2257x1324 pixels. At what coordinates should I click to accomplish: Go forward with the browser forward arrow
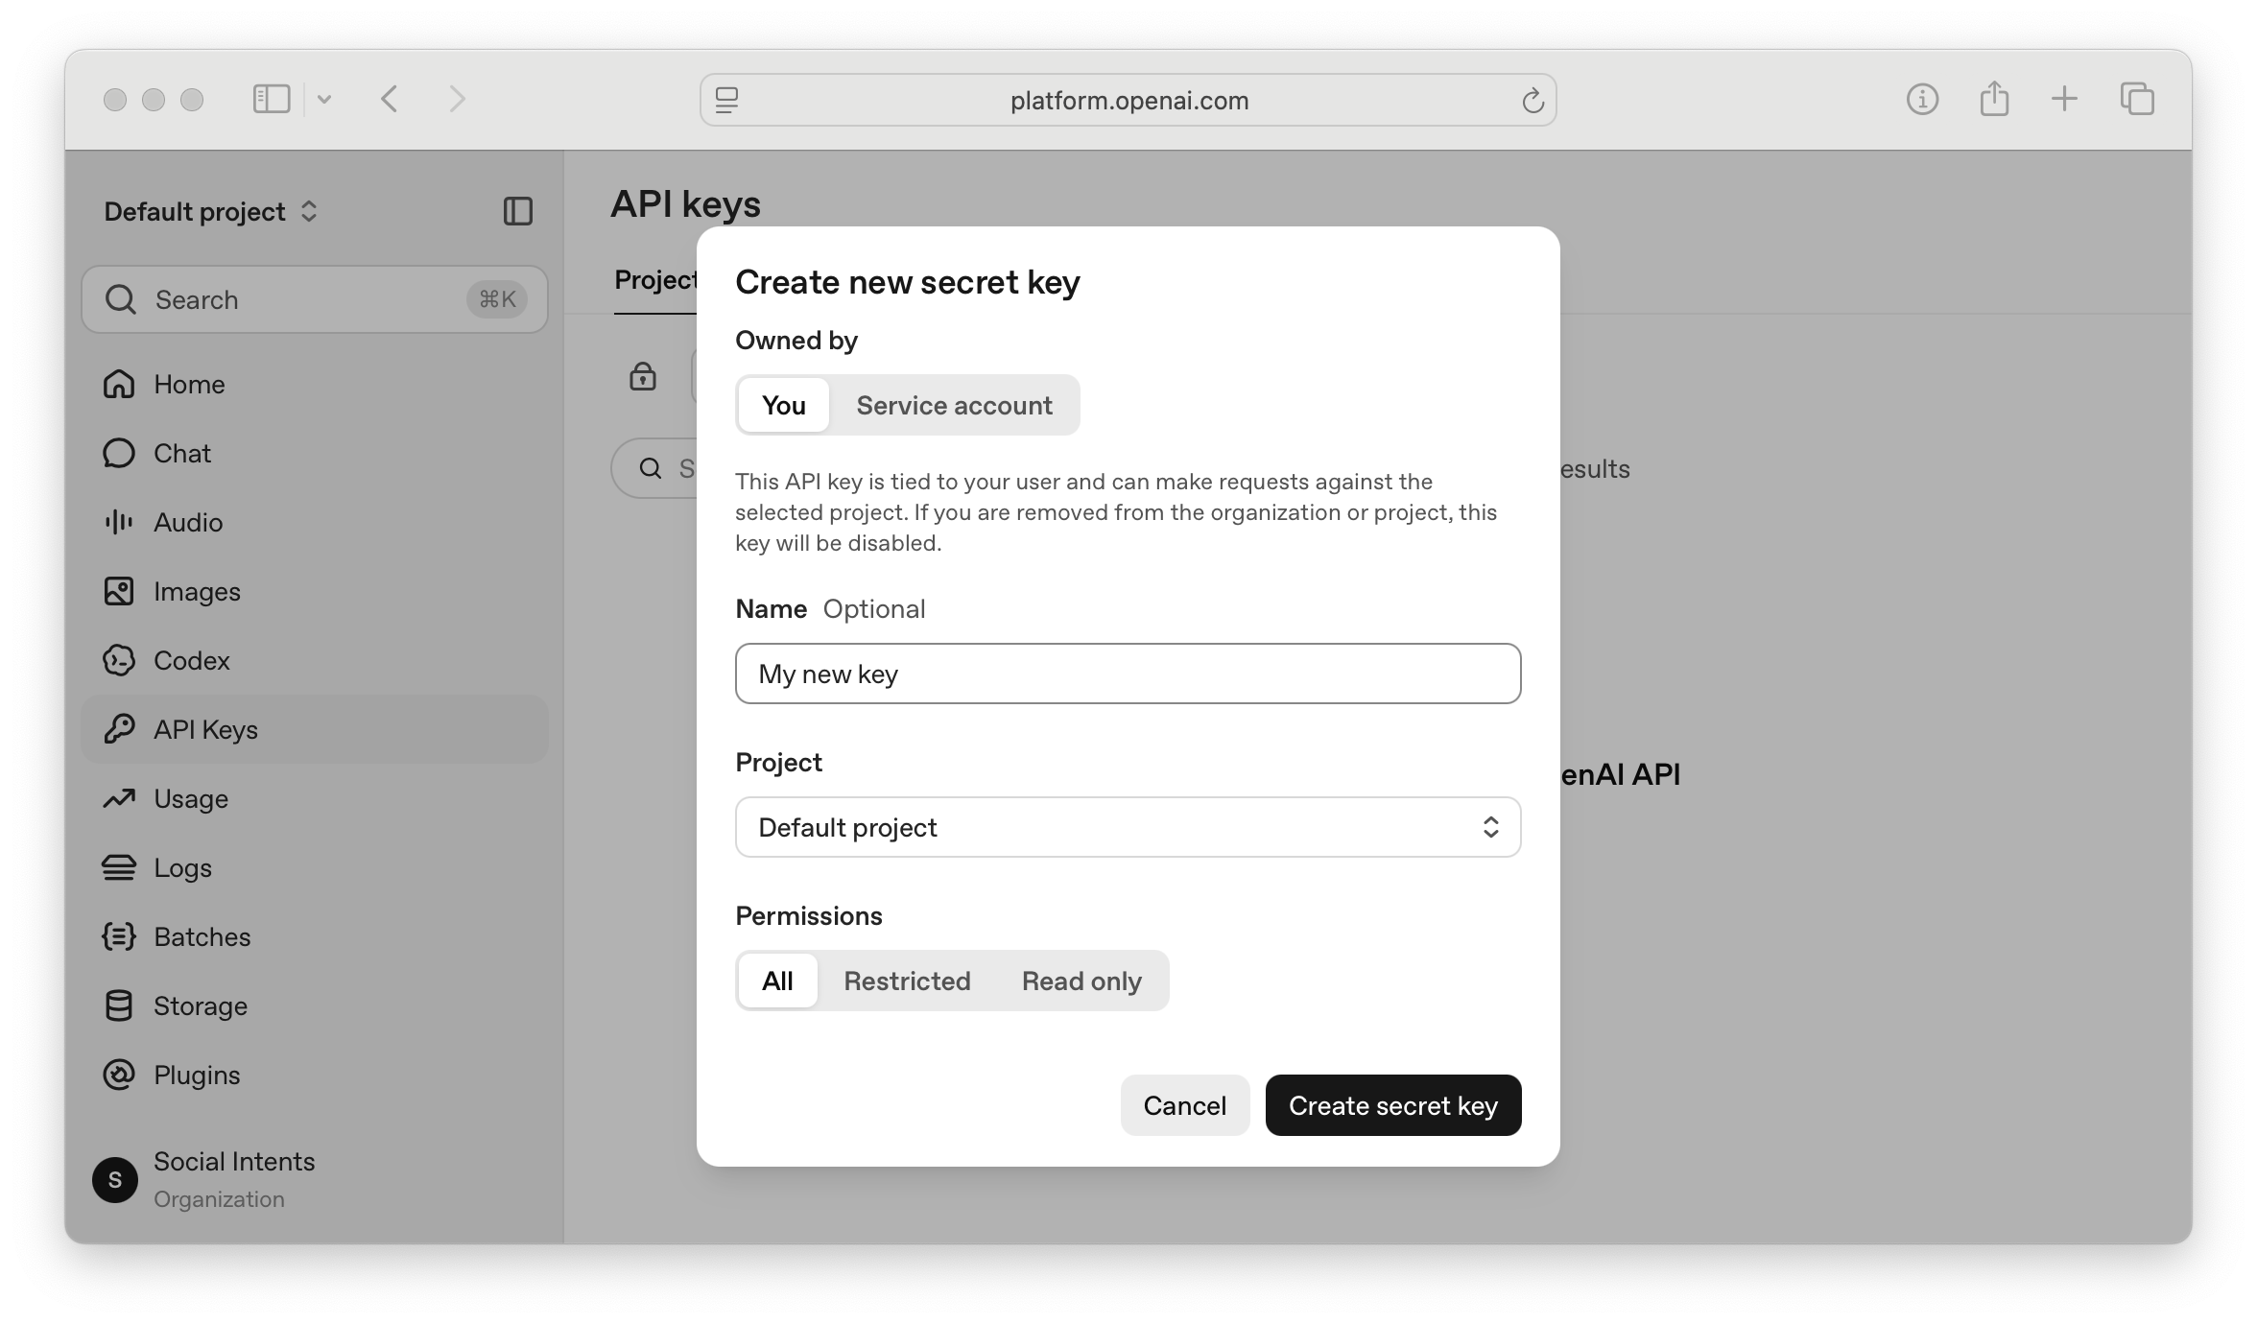click(458, 99)
